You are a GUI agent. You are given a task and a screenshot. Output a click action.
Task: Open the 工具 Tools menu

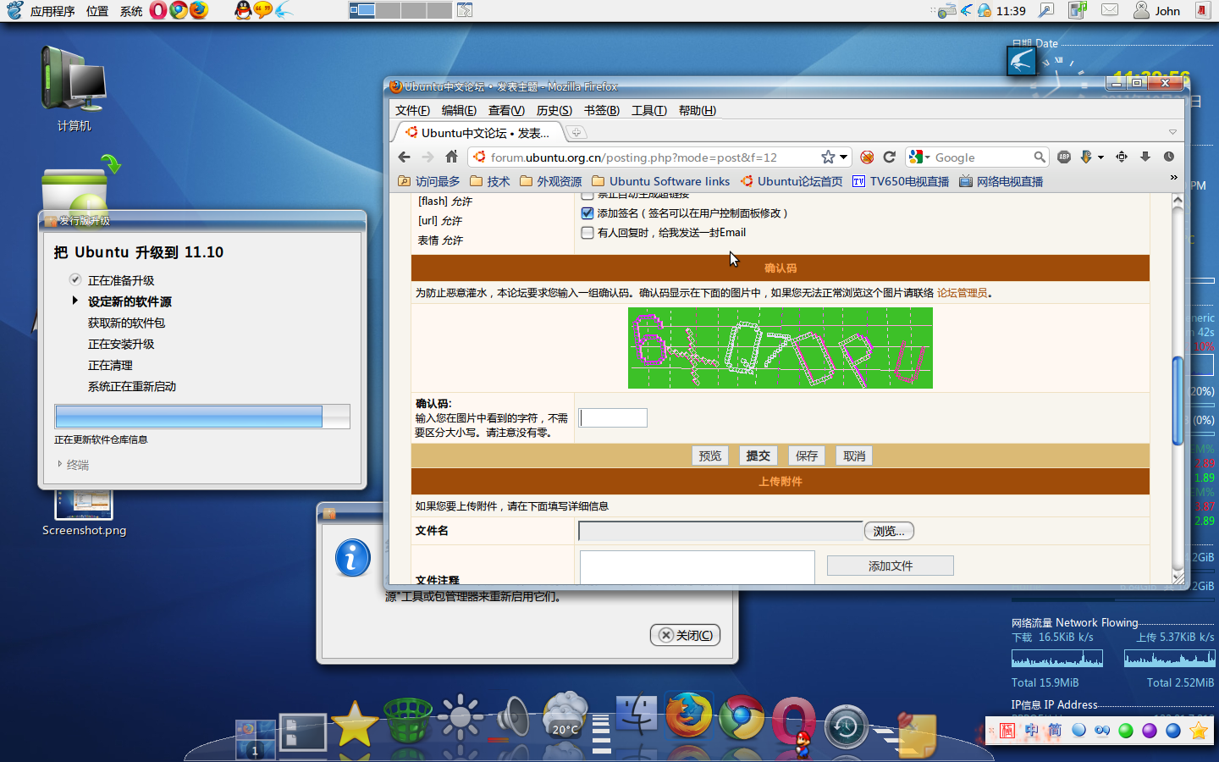pyautogui.click(x=649, y=110)
